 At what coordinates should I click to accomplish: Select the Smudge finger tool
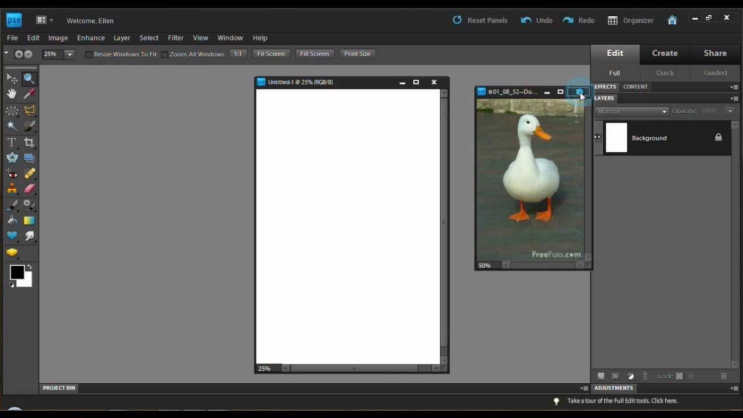pos(29,236)
